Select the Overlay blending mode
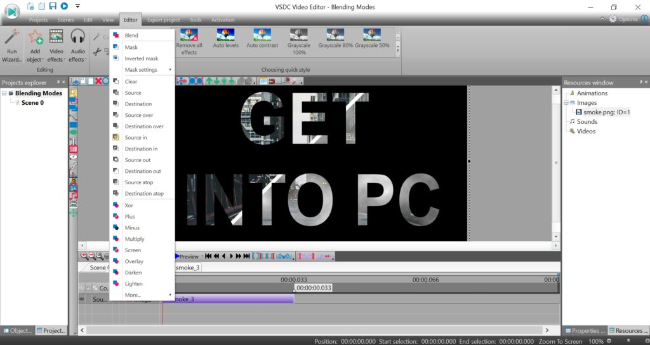This screenshot has width=650, height=345. 142,261
